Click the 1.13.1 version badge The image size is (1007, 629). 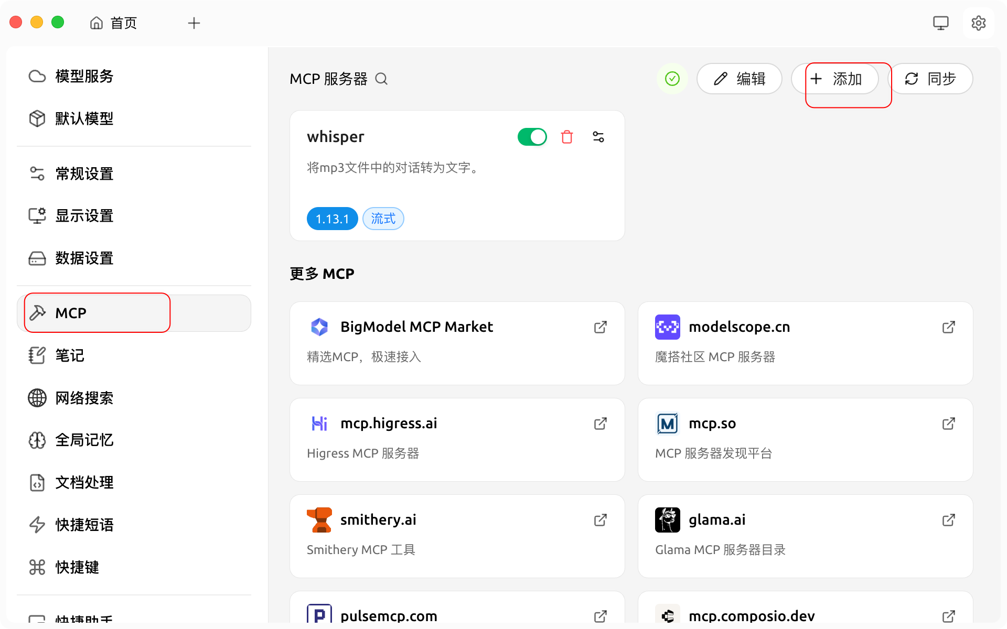[x=332, y=219]
